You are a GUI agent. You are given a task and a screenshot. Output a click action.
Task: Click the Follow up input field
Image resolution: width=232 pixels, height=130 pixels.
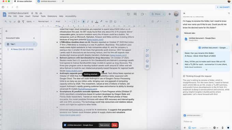206,121
